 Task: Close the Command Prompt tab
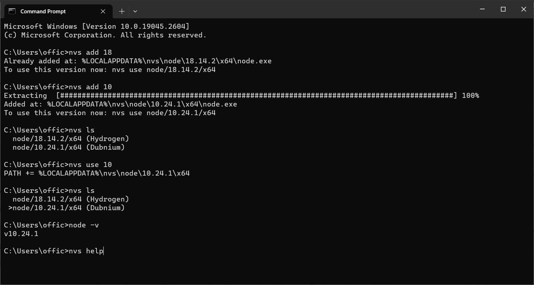point(103,11)
